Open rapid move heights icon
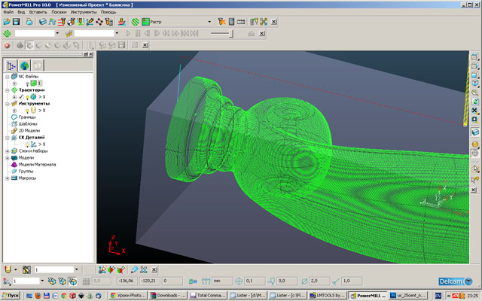 point(62,22)
